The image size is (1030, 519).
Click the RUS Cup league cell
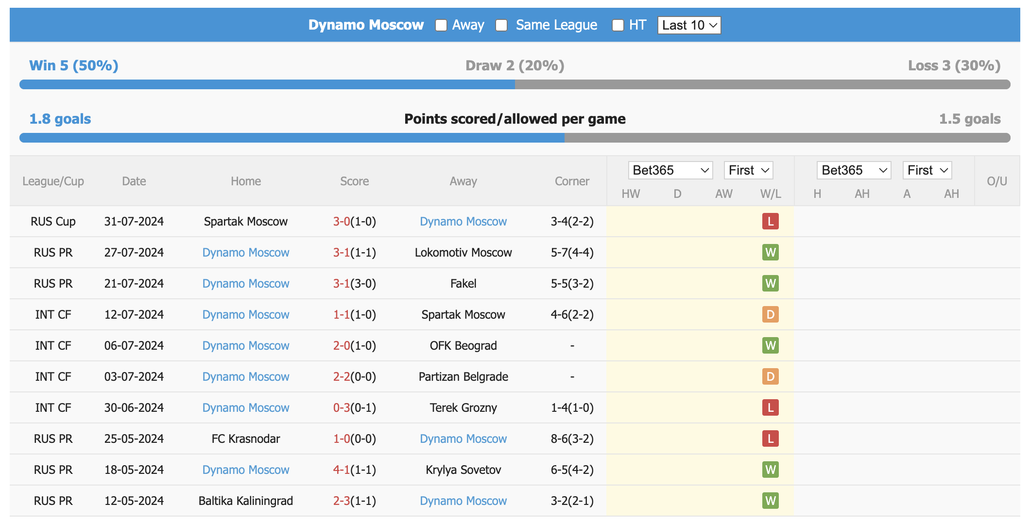[x=53, y=222]
